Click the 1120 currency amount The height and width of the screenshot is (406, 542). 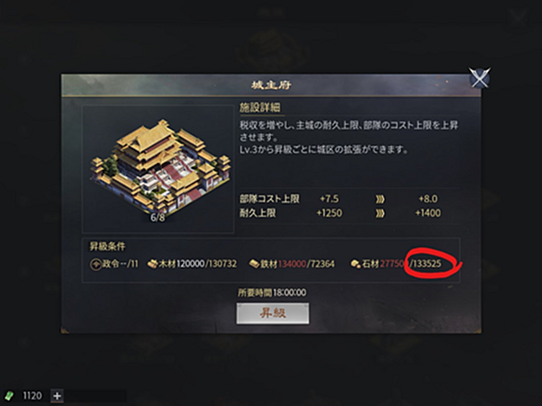(x=32, y=396)
